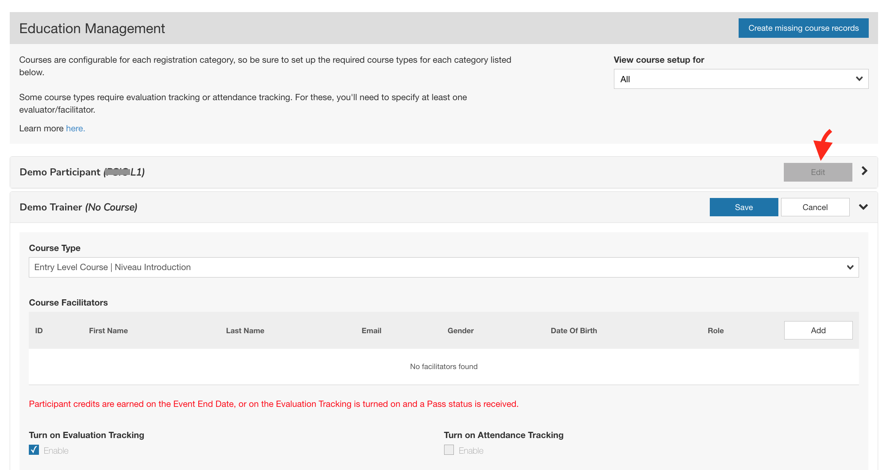Expand the Demo Participant row chevron
The image size is (889, 470).
point(864,171)
